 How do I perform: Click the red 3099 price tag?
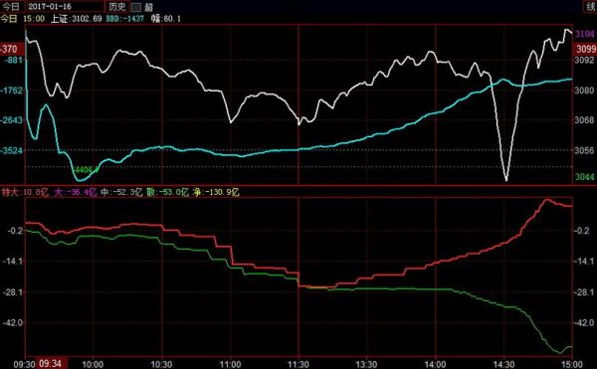(586, 49)
